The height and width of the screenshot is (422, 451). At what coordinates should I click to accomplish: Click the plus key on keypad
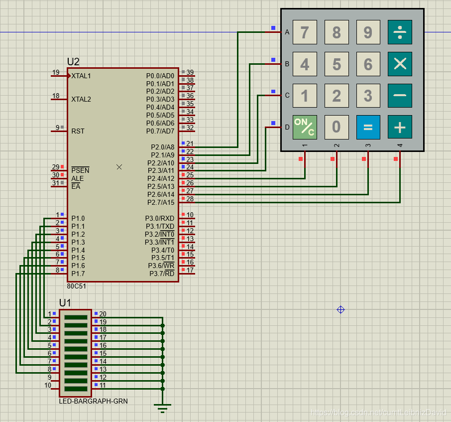tap(400, 127)
